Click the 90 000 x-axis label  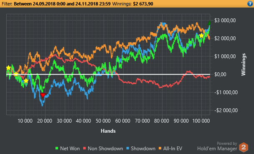click(x=181, y=121)
